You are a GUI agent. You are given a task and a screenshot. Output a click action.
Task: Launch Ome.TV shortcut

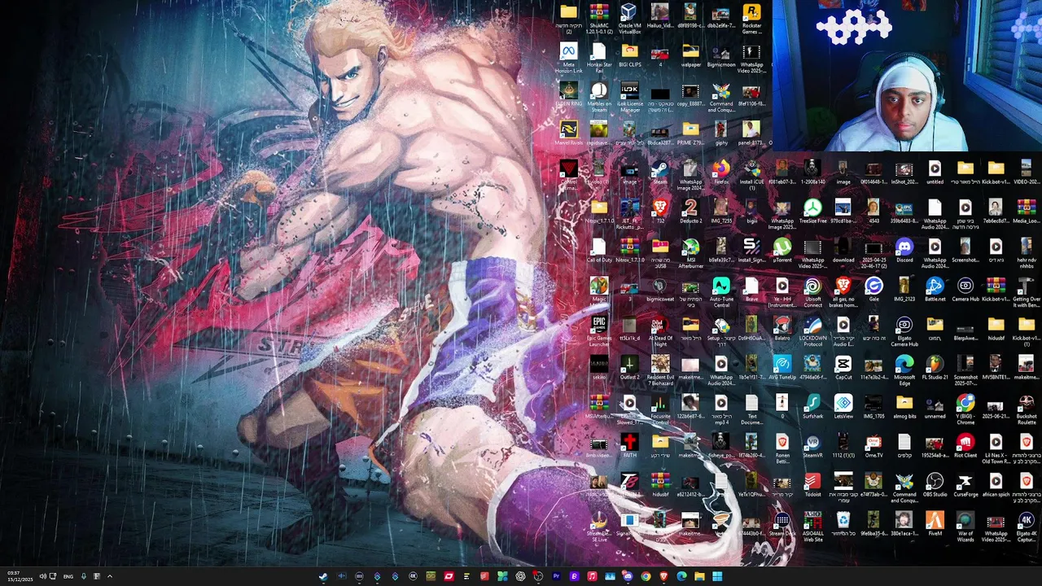coord(873,446)
